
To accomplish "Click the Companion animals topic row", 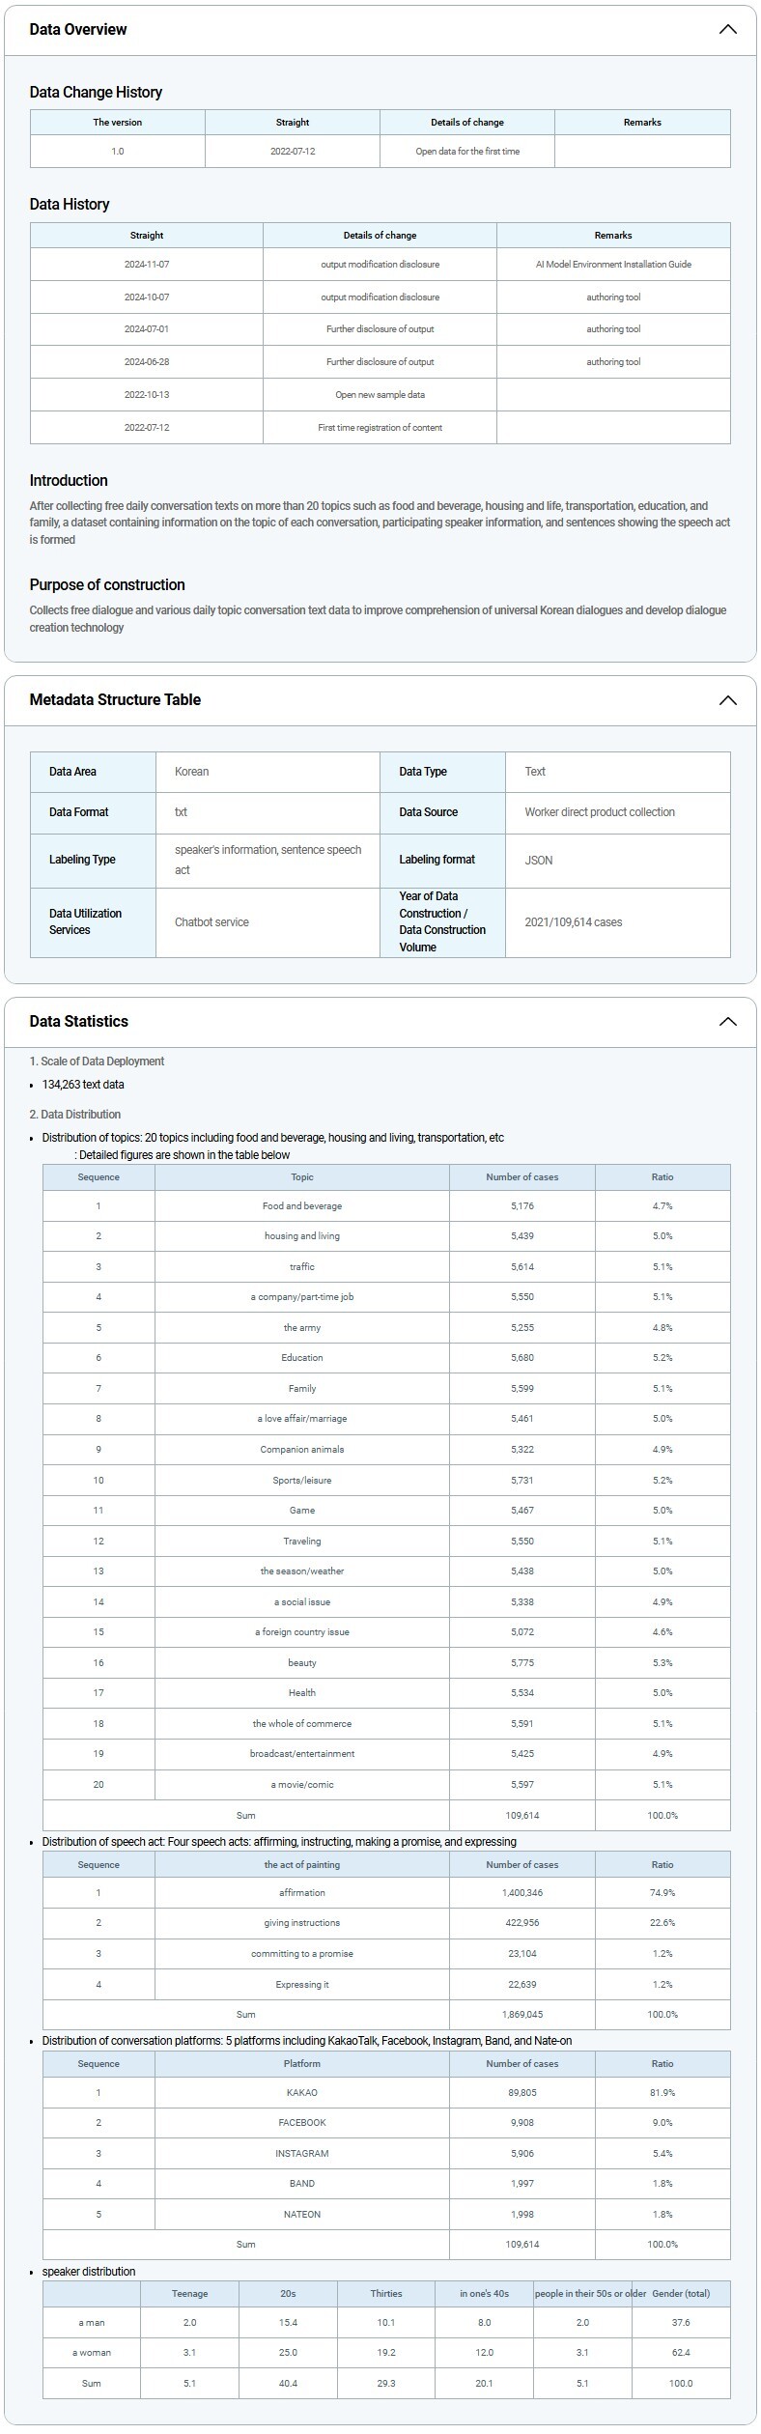I will [302, 1450].
